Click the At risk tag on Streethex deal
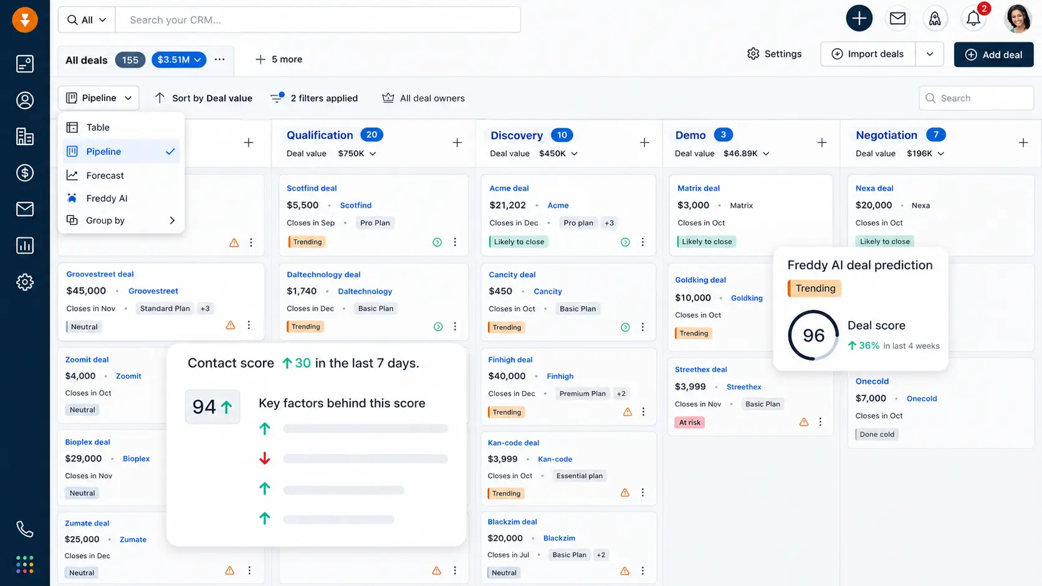1042x586 pixels. point(689,422)
